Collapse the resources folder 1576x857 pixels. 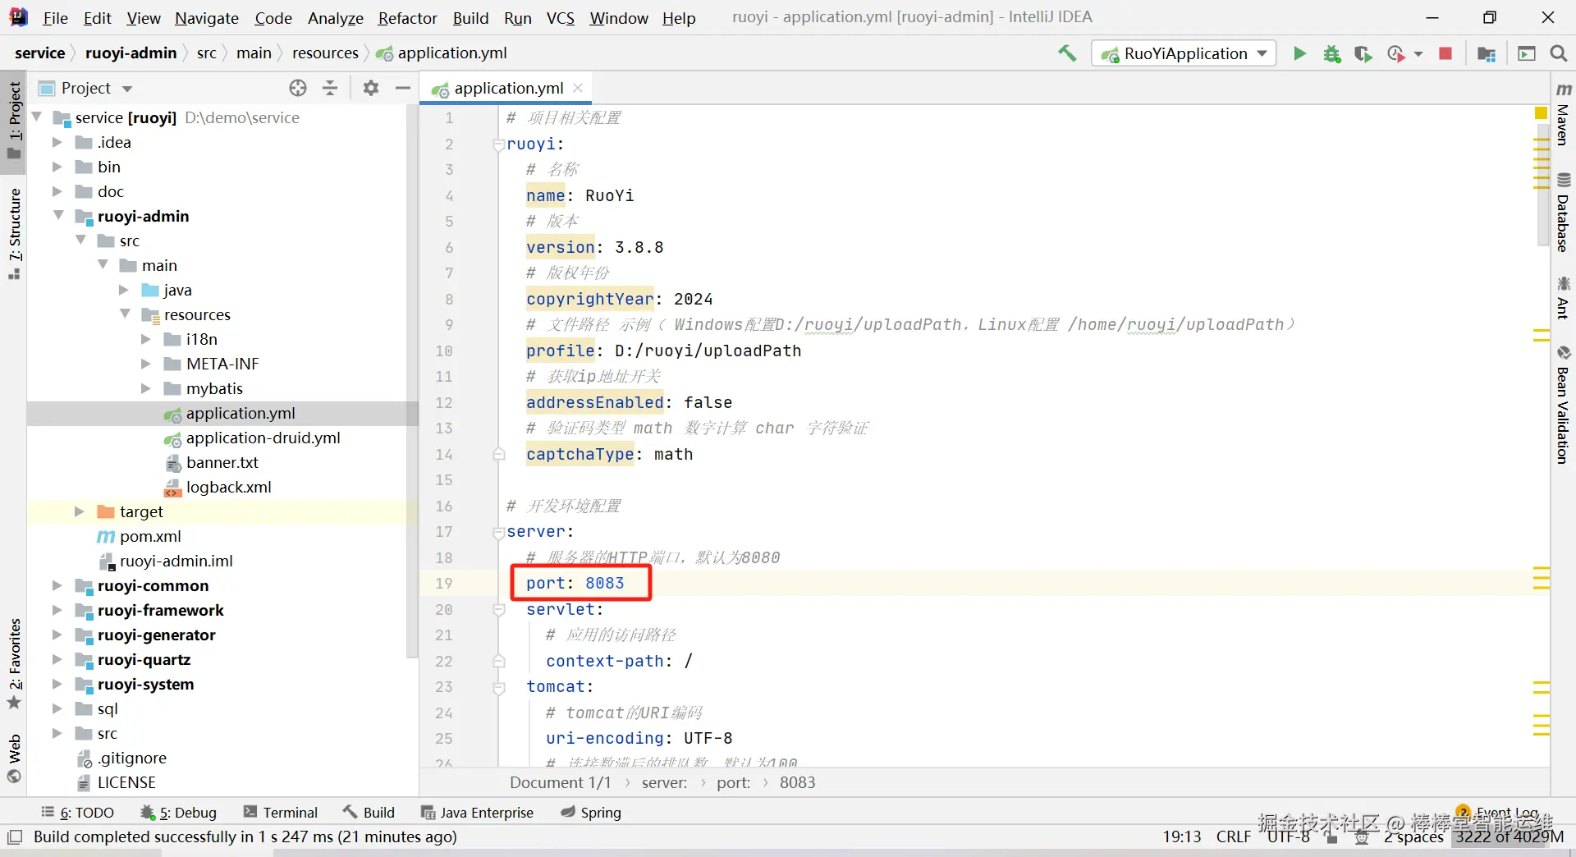pyautogui.click(x=125, y=314)
